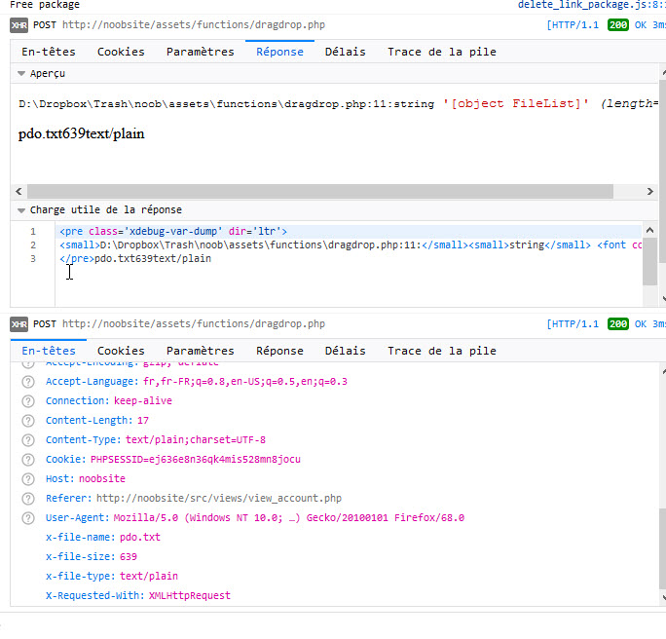This screenshot has width=666, height=639.
Task: Select Réponse tab of first request
Action: [279, 52]
